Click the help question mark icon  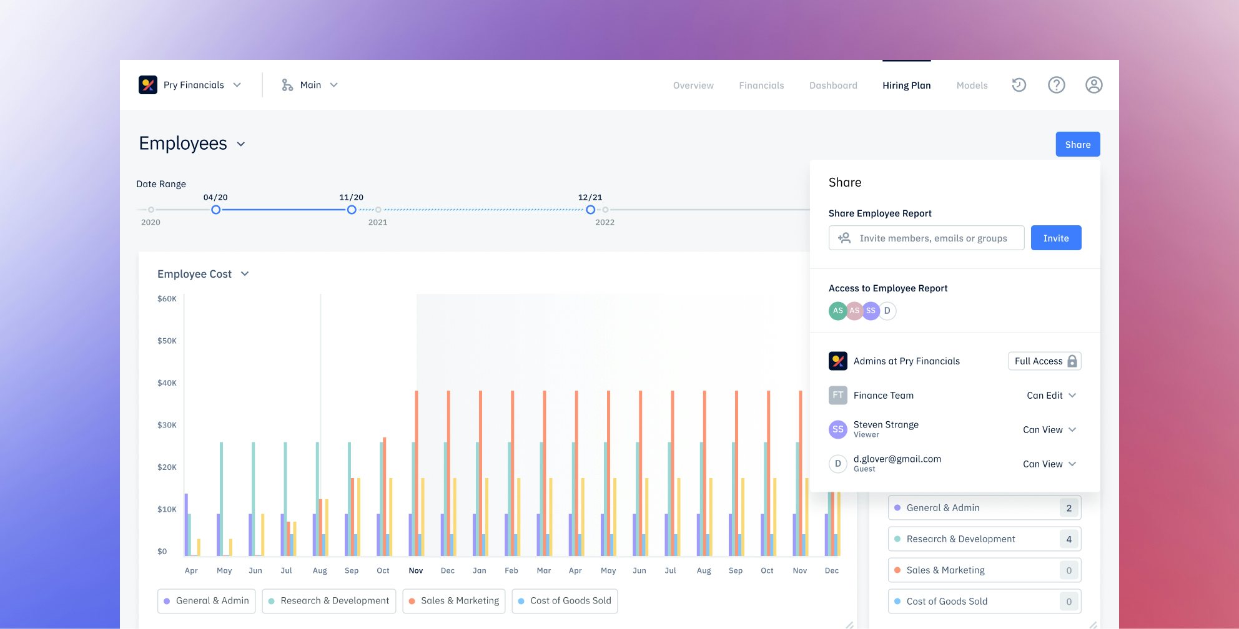(x=1056, y=85)
